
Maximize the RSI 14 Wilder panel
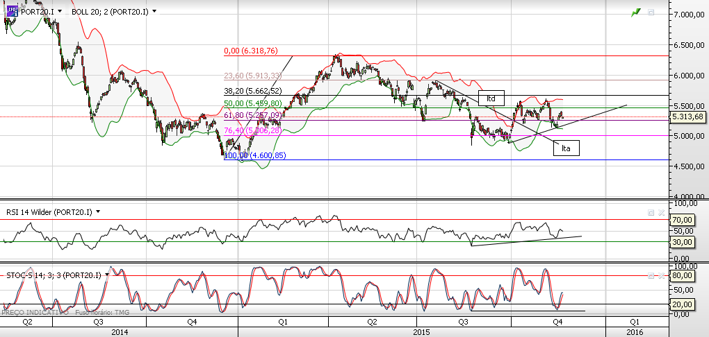(651, 212)
